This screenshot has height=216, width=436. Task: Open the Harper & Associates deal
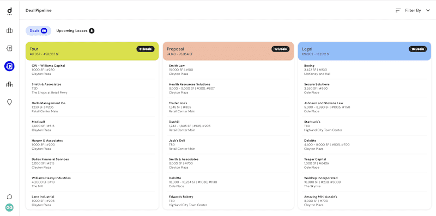pyautogui.click(x=93, y=144)
